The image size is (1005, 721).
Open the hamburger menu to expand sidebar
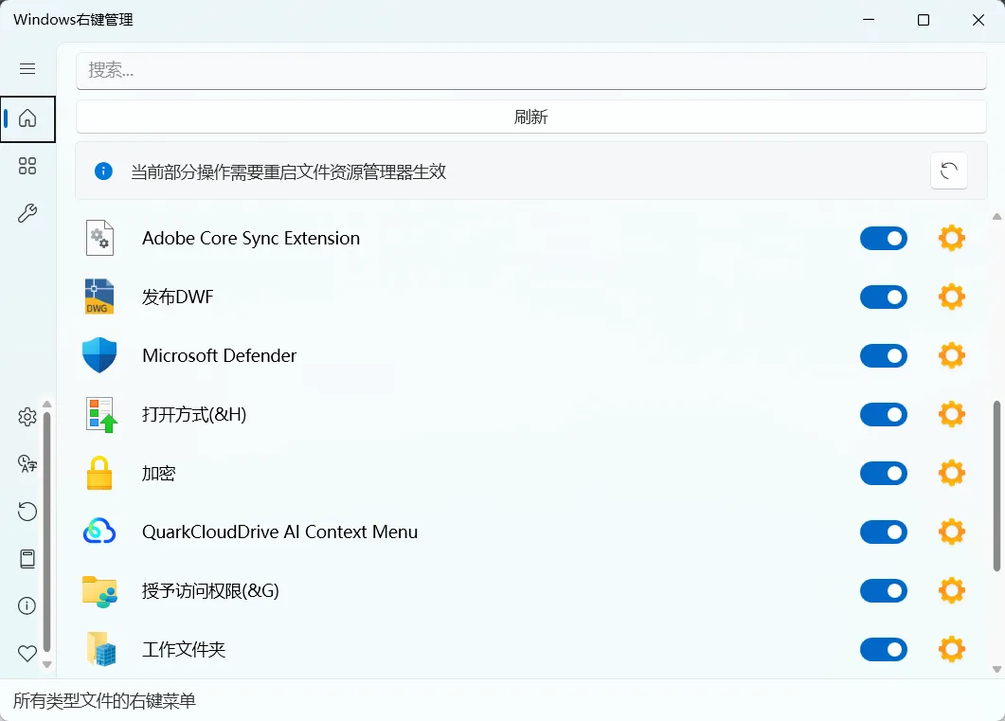pos(27,68)
